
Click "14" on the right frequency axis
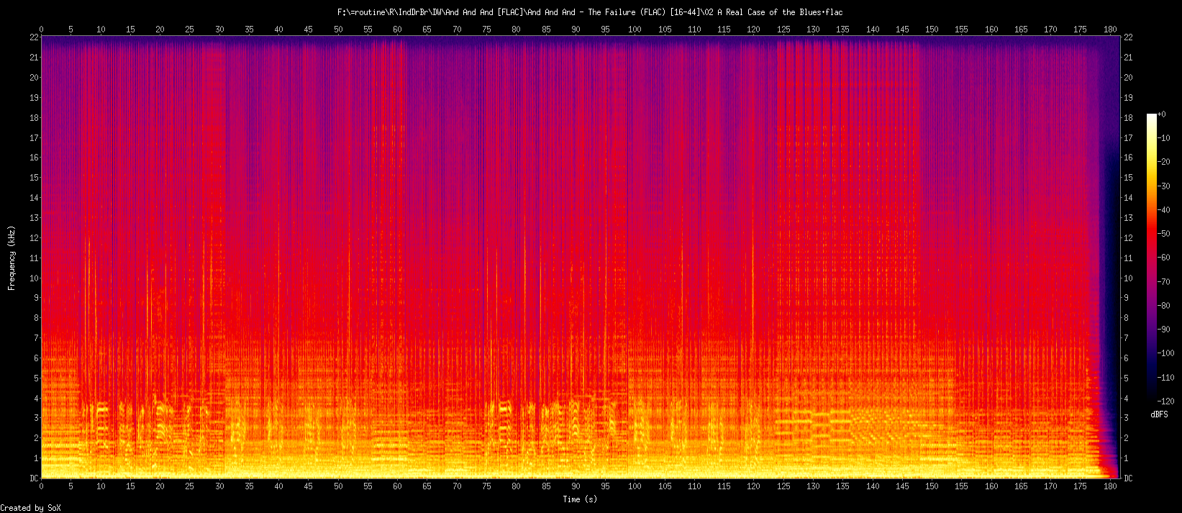coord(1128,198)
